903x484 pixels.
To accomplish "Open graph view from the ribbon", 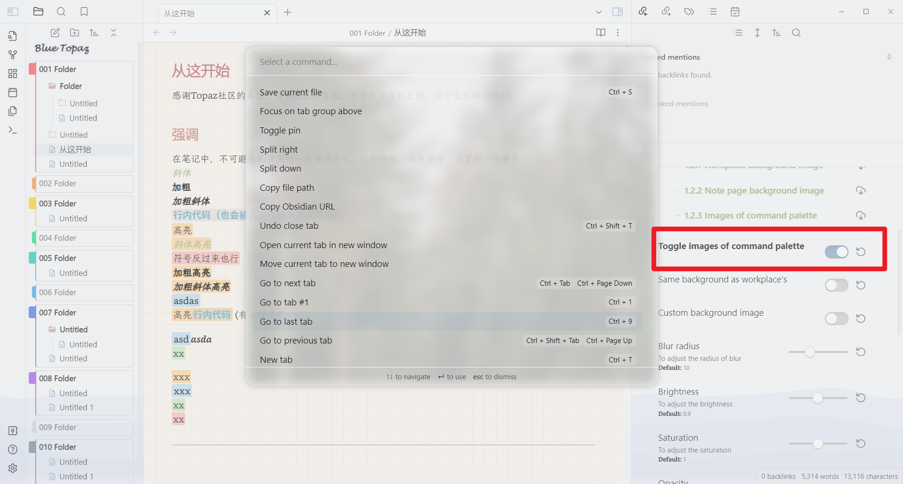I will click(x=13, y=55).
